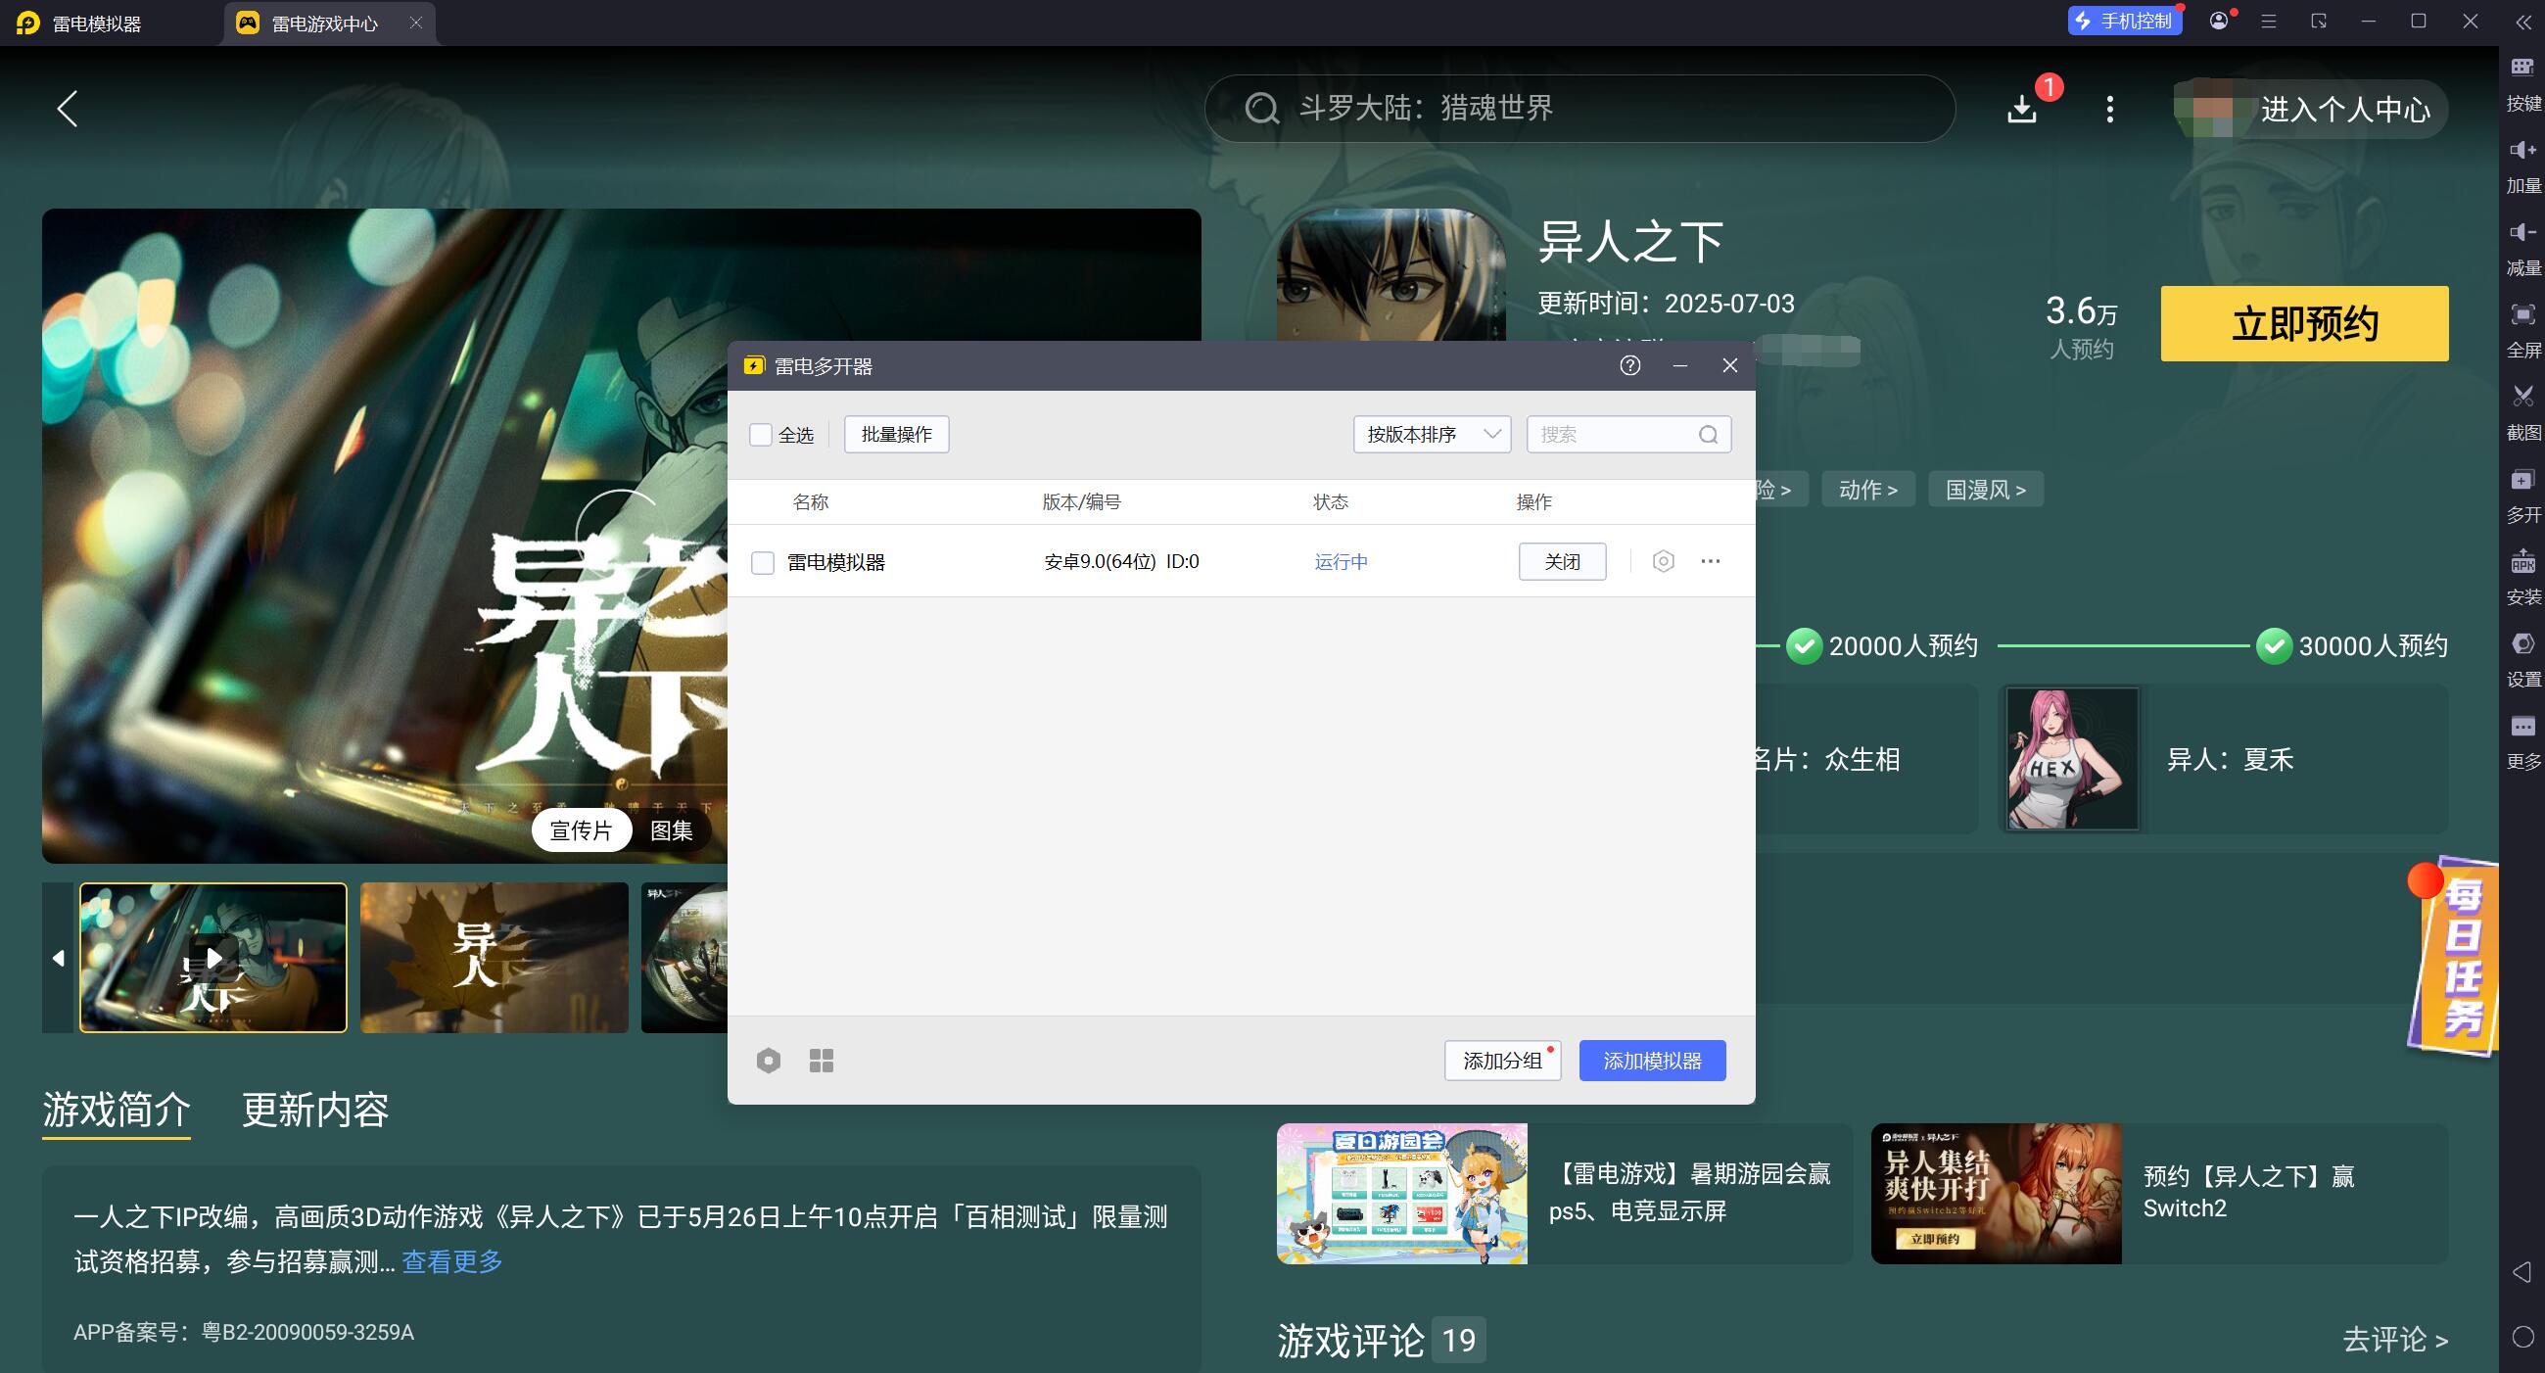Click the 加量 volume up icon

[x=2522, y=150]
